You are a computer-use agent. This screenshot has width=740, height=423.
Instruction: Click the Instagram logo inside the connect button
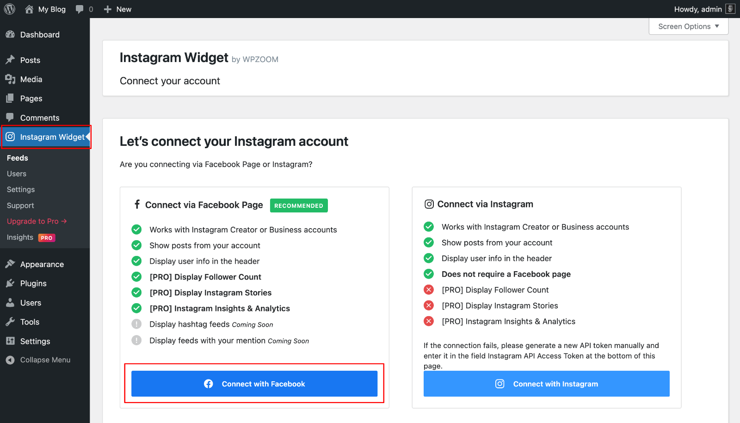(x=500, y=384)
